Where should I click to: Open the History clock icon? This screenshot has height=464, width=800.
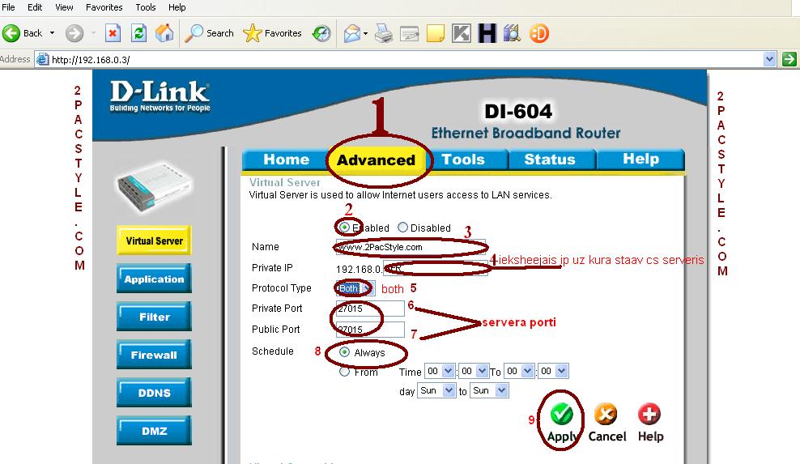click(x=321, y=33)
